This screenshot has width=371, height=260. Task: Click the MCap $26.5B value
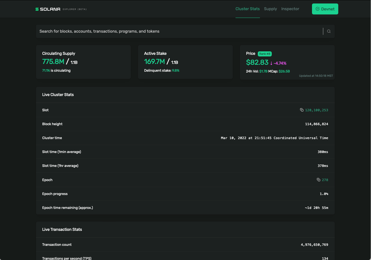(284, 71)
